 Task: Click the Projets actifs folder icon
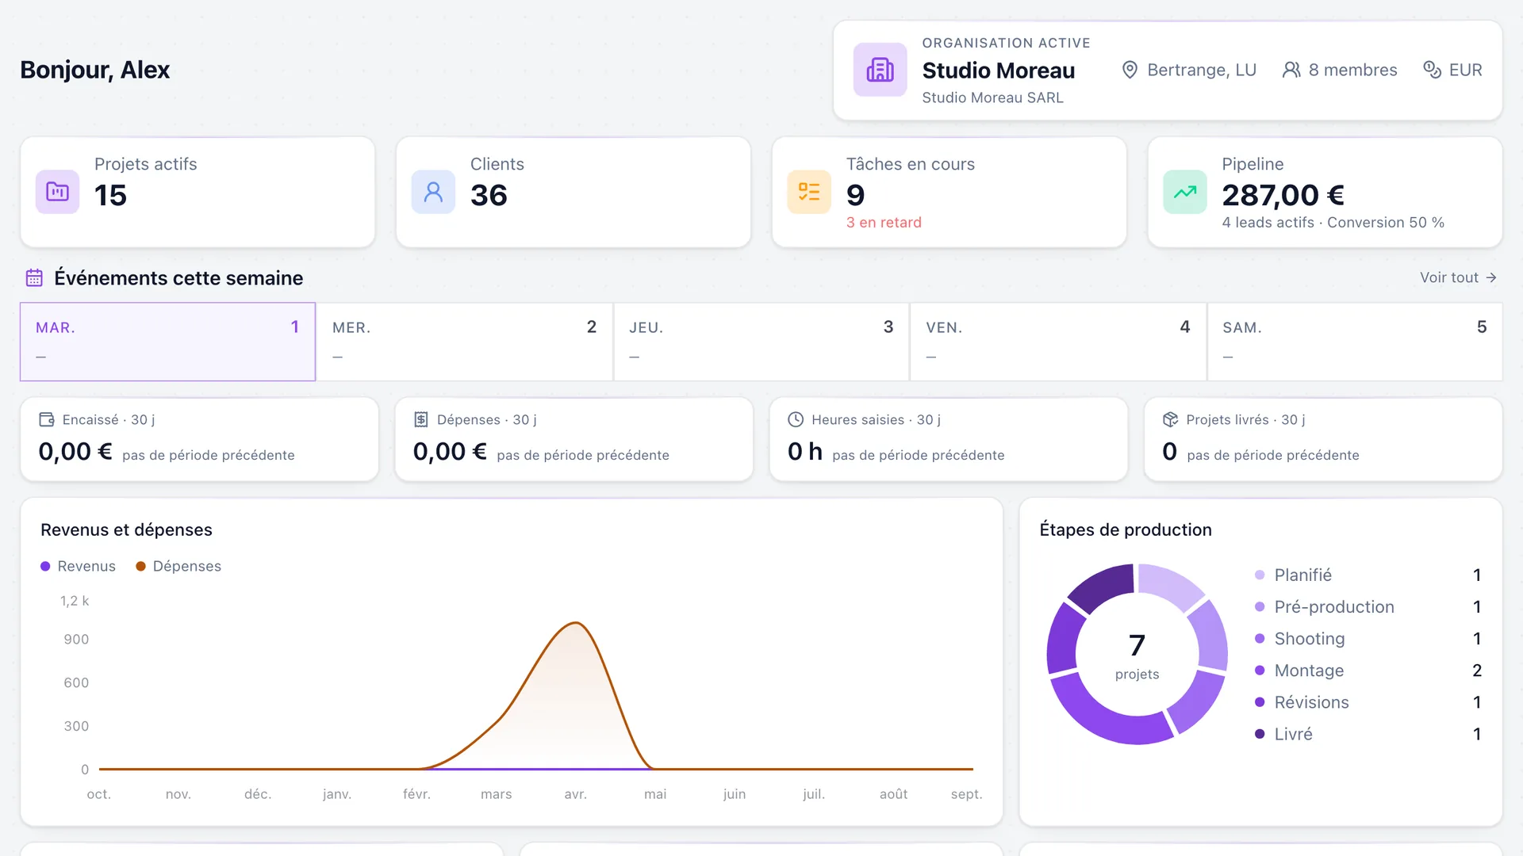[x=57, y=192]
